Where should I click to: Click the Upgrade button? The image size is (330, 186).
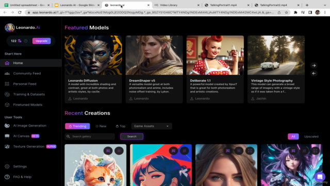(41, 41)
